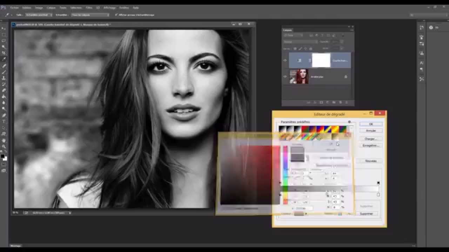Select the Path Selection tool
449x252 pixels.
[4, 128]
